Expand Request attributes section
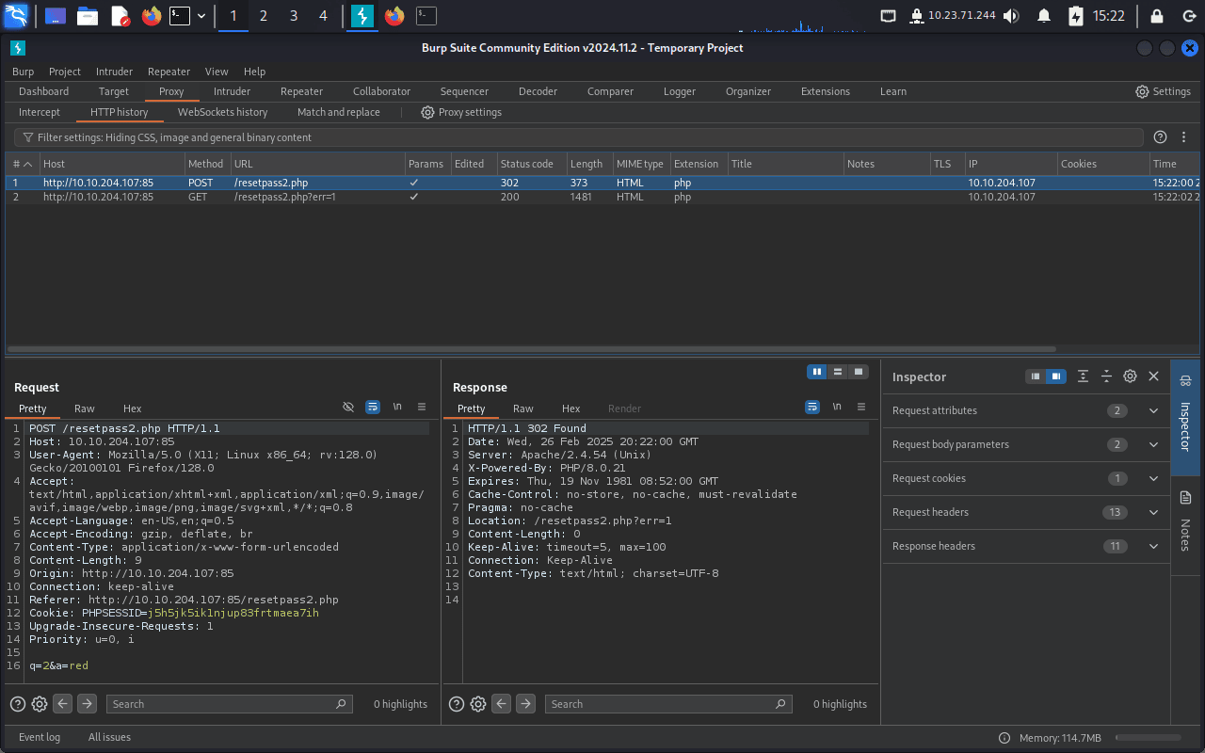The height and width of the screenshot is (753, 1205). point(1026,410)
